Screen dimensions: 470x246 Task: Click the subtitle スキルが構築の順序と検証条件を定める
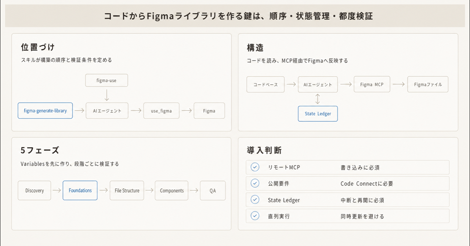[x=66, y=60]
